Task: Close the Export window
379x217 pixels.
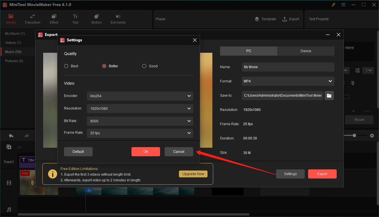Action: click(x=338, y=35)
